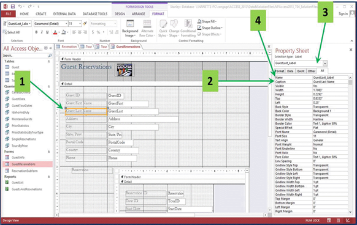Open the Property Sheet object selection dropdown

coord(325,63)
